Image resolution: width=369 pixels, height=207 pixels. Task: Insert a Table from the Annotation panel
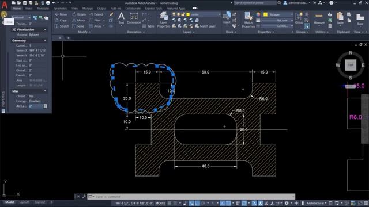(x=148, y=26)
